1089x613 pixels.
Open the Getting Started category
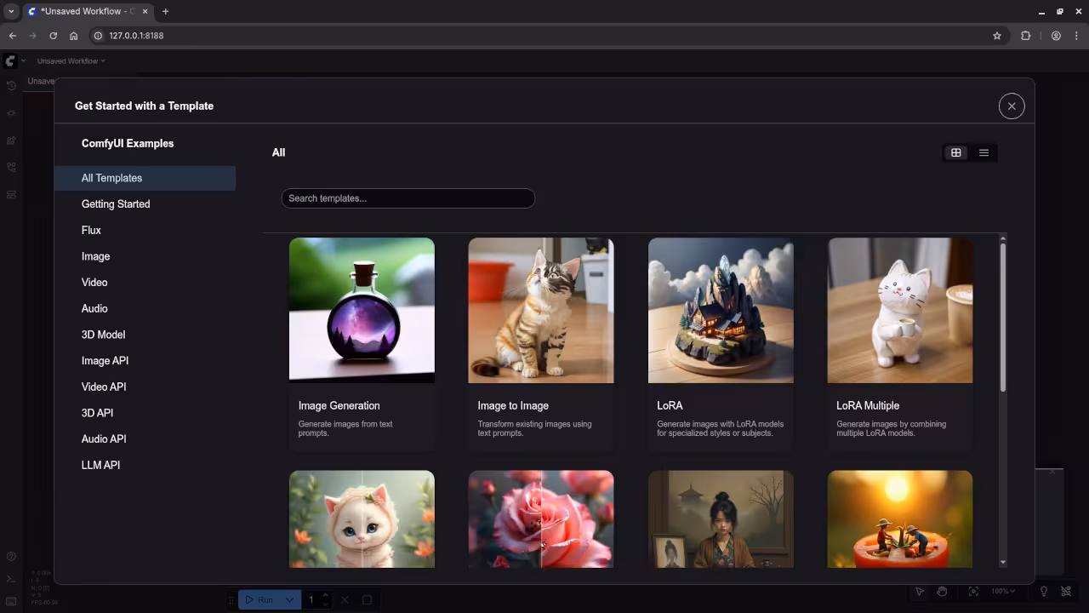tap(145, 204)
